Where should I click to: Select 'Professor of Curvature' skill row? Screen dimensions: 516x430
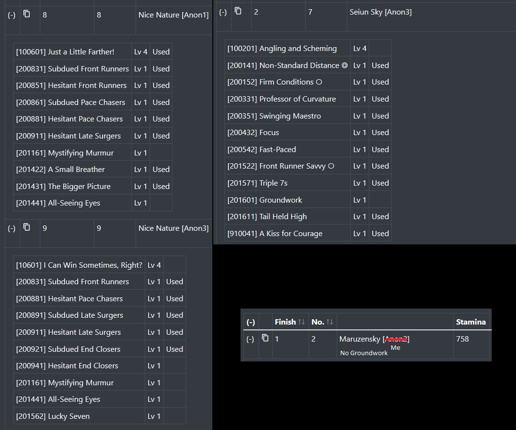coord(308,99)
